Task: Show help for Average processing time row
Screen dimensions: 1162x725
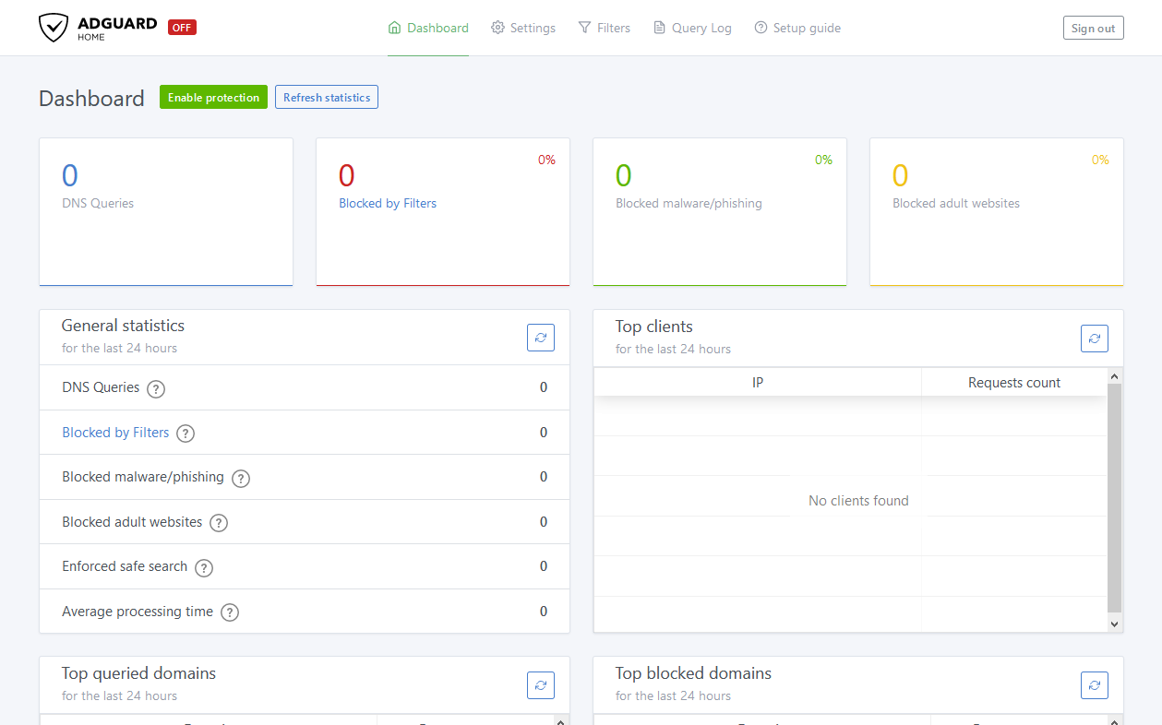Action: point(230,612)
